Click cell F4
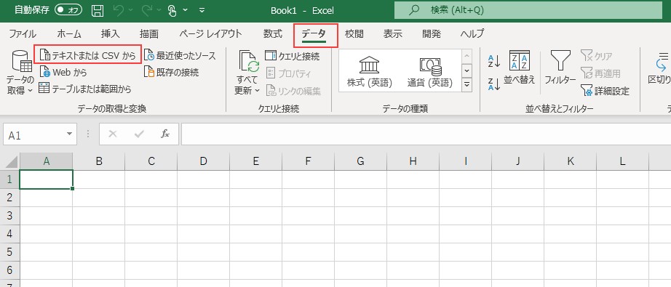 [x=308, y=234]
